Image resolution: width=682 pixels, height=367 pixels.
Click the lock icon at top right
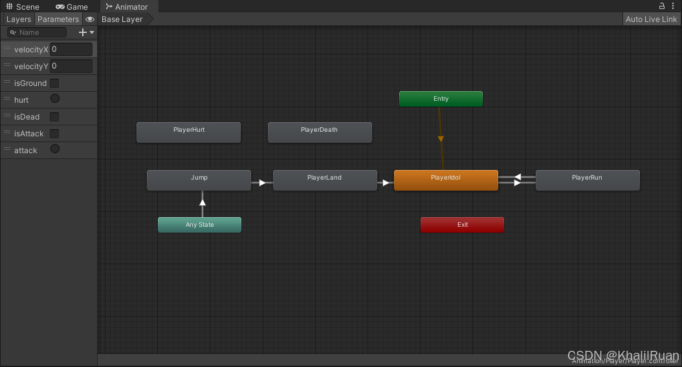(x=661, y=6)
